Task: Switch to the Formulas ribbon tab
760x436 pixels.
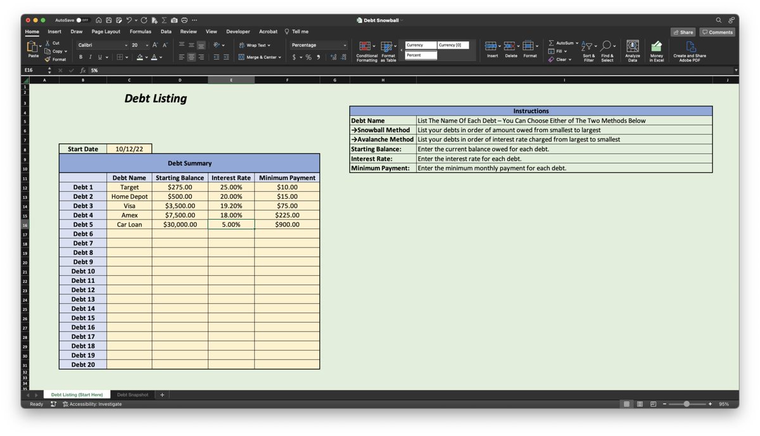Action: [140, 32]
